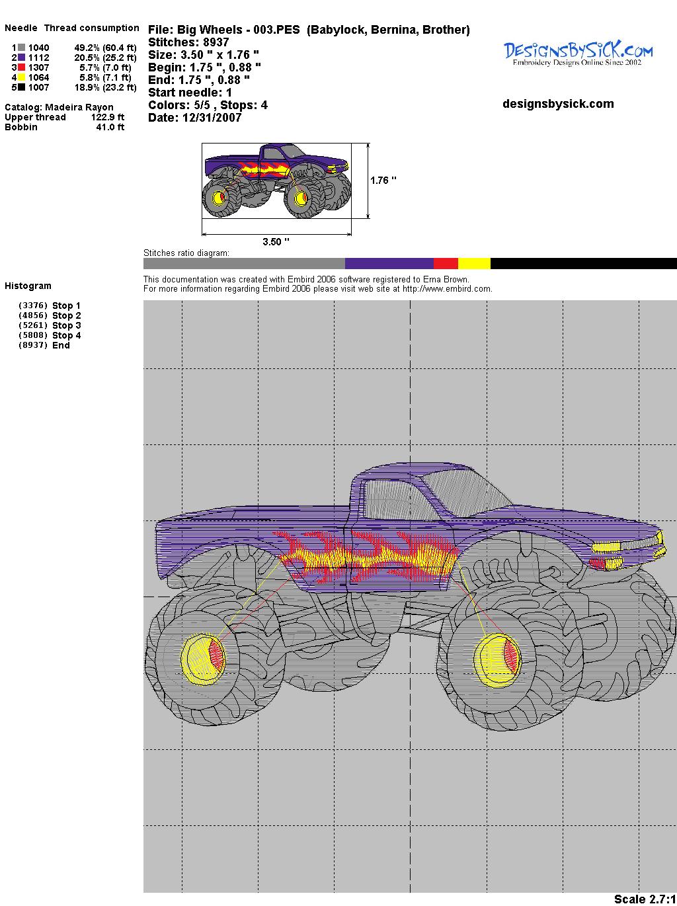Click the DesignsBySick.com logo
Viewport: 677px width, 906px height.
(x=578, y=54)
